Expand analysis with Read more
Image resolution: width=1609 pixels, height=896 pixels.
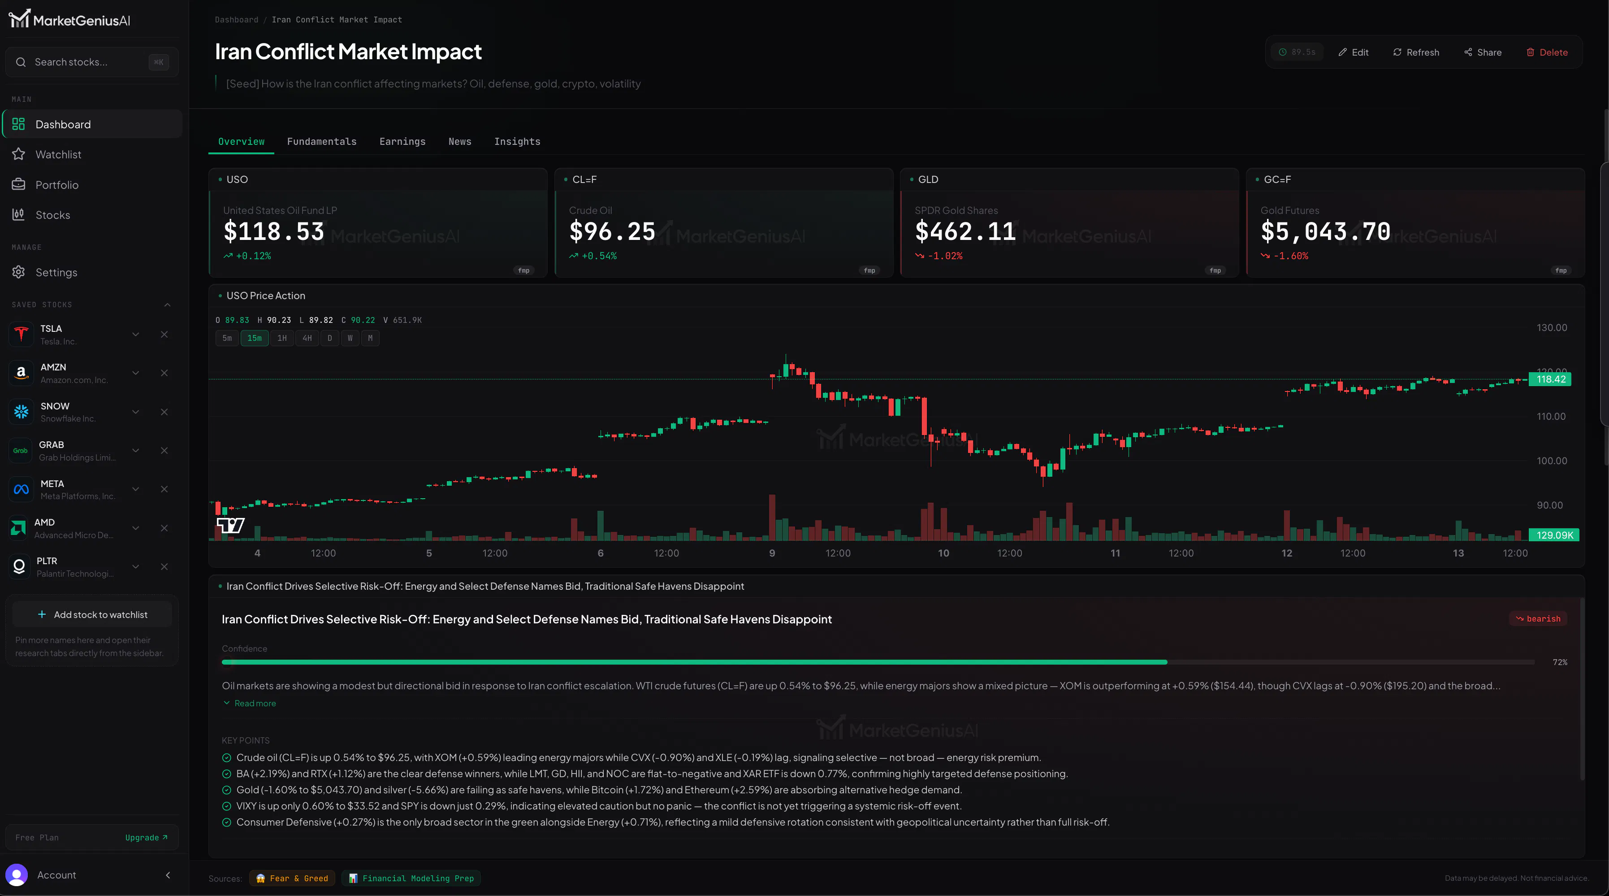pos(249,703)
